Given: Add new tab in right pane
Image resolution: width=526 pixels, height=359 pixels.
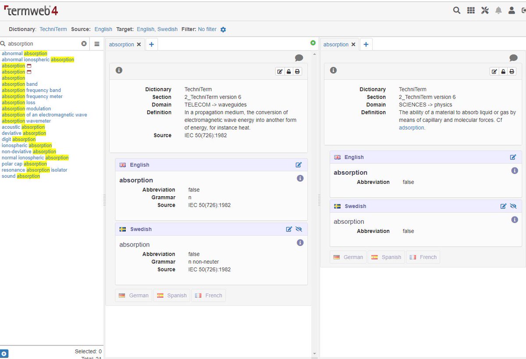Looking at the screenshot, I should tap(366, 44).
